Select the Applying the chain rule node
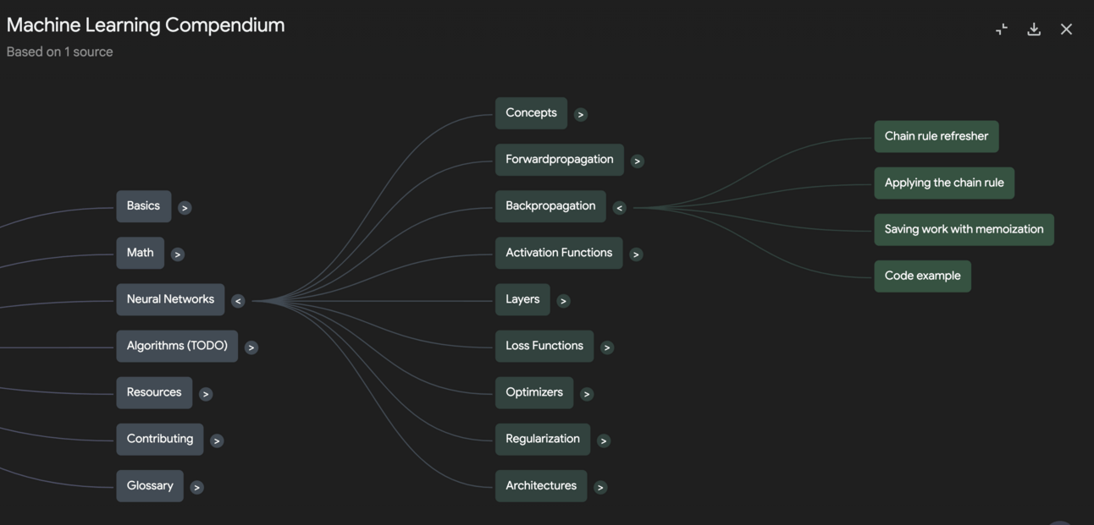This screenshot has width=1094, height=525. click(x=943, y=183)
